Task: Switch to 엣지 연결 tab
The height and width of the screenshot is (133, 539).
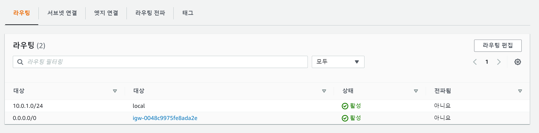Action: coord(106,13)
